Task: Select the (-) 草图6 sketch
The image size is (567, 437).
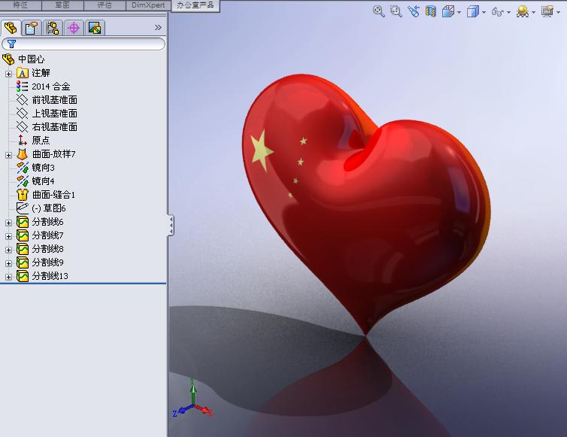Action: tap(41, 208)
